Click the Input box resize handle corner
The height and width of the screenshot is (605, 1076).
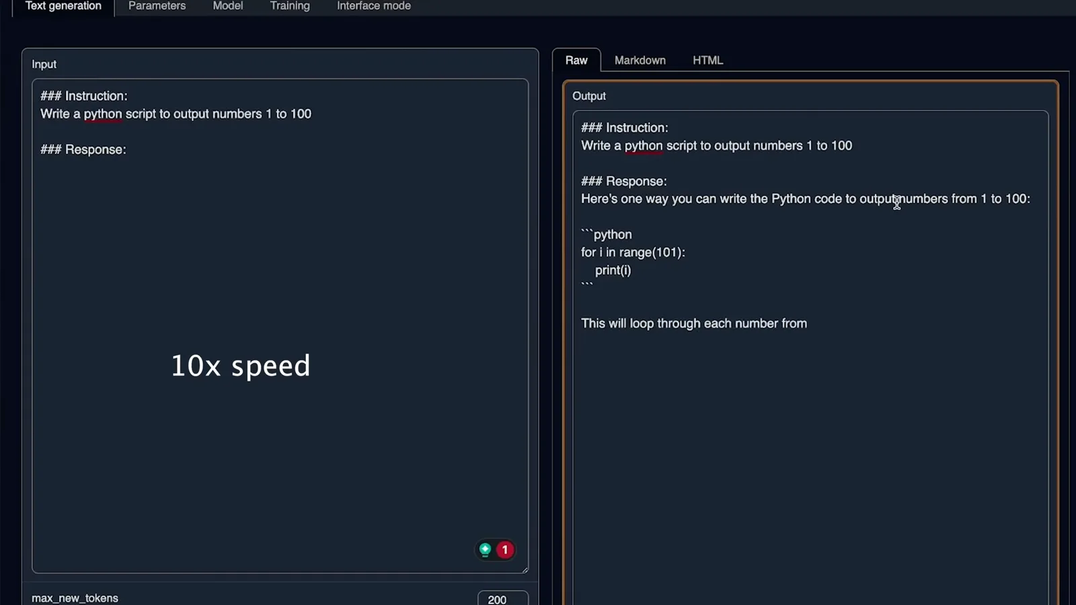[x=524, y=569]
